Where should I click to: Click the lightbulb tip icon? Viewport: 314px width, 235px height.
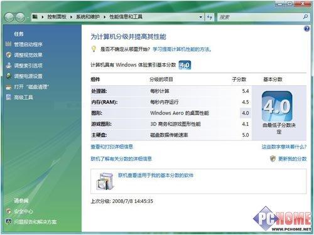94,49
